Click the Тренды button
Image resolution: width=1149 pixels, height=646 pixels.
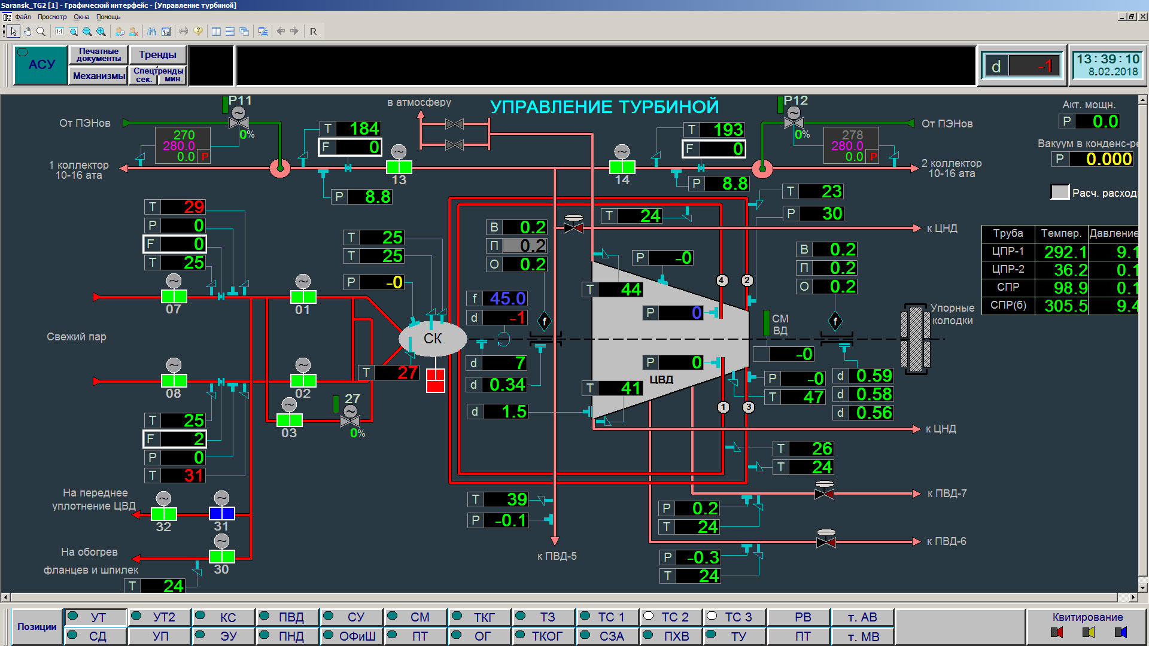tap(157, 55)
